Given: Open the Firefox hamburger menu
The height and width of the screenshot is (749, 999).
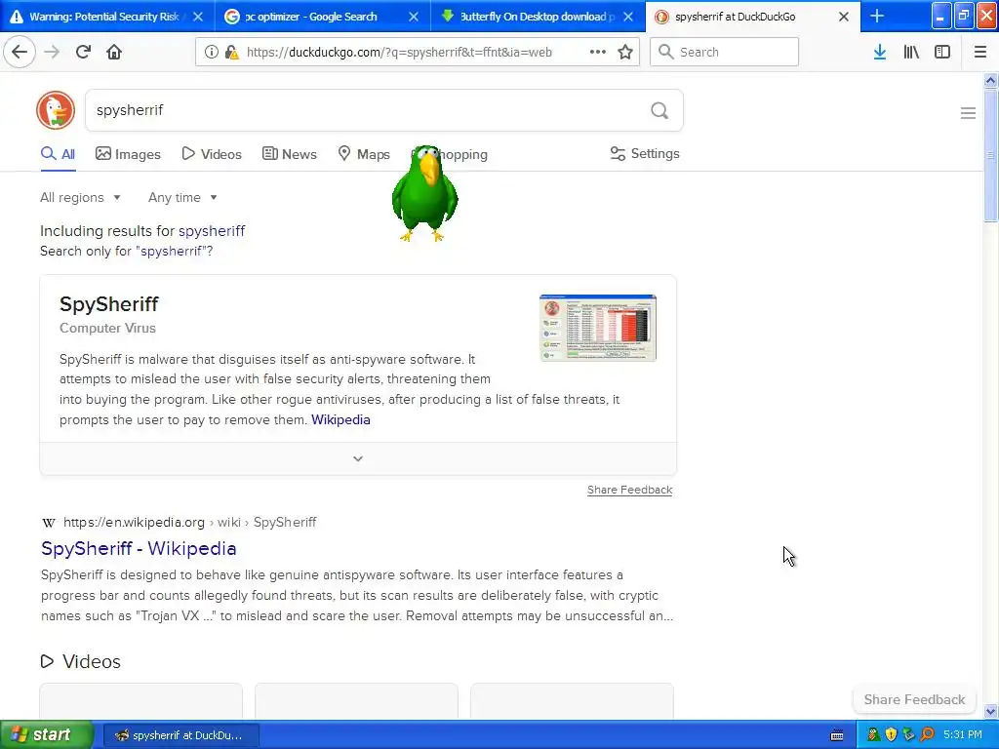Looking at the screenshot, I should click(x=980, y=53).
